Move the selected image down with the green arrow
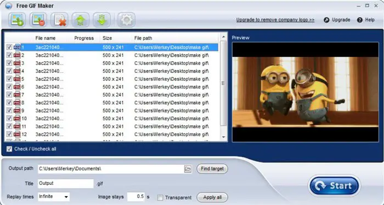384x205 pixels. point(101,20)
